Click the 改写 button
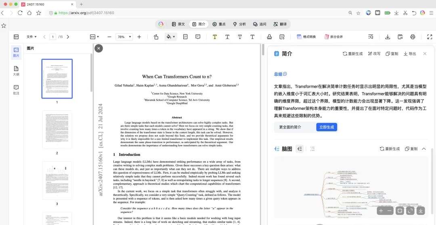Viewport: 436px width, 225px height. (374, 54)
